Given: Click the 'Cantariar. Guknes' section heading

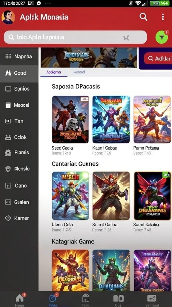Looking at the screenshot, I should [75, 164].
